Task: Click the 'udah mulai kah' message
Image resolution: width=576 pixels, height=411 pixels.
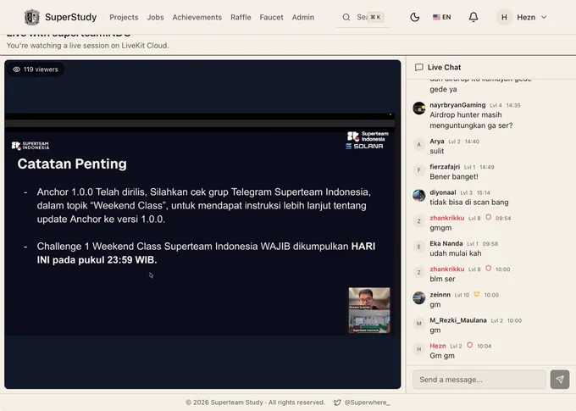Action: (455, 253)
